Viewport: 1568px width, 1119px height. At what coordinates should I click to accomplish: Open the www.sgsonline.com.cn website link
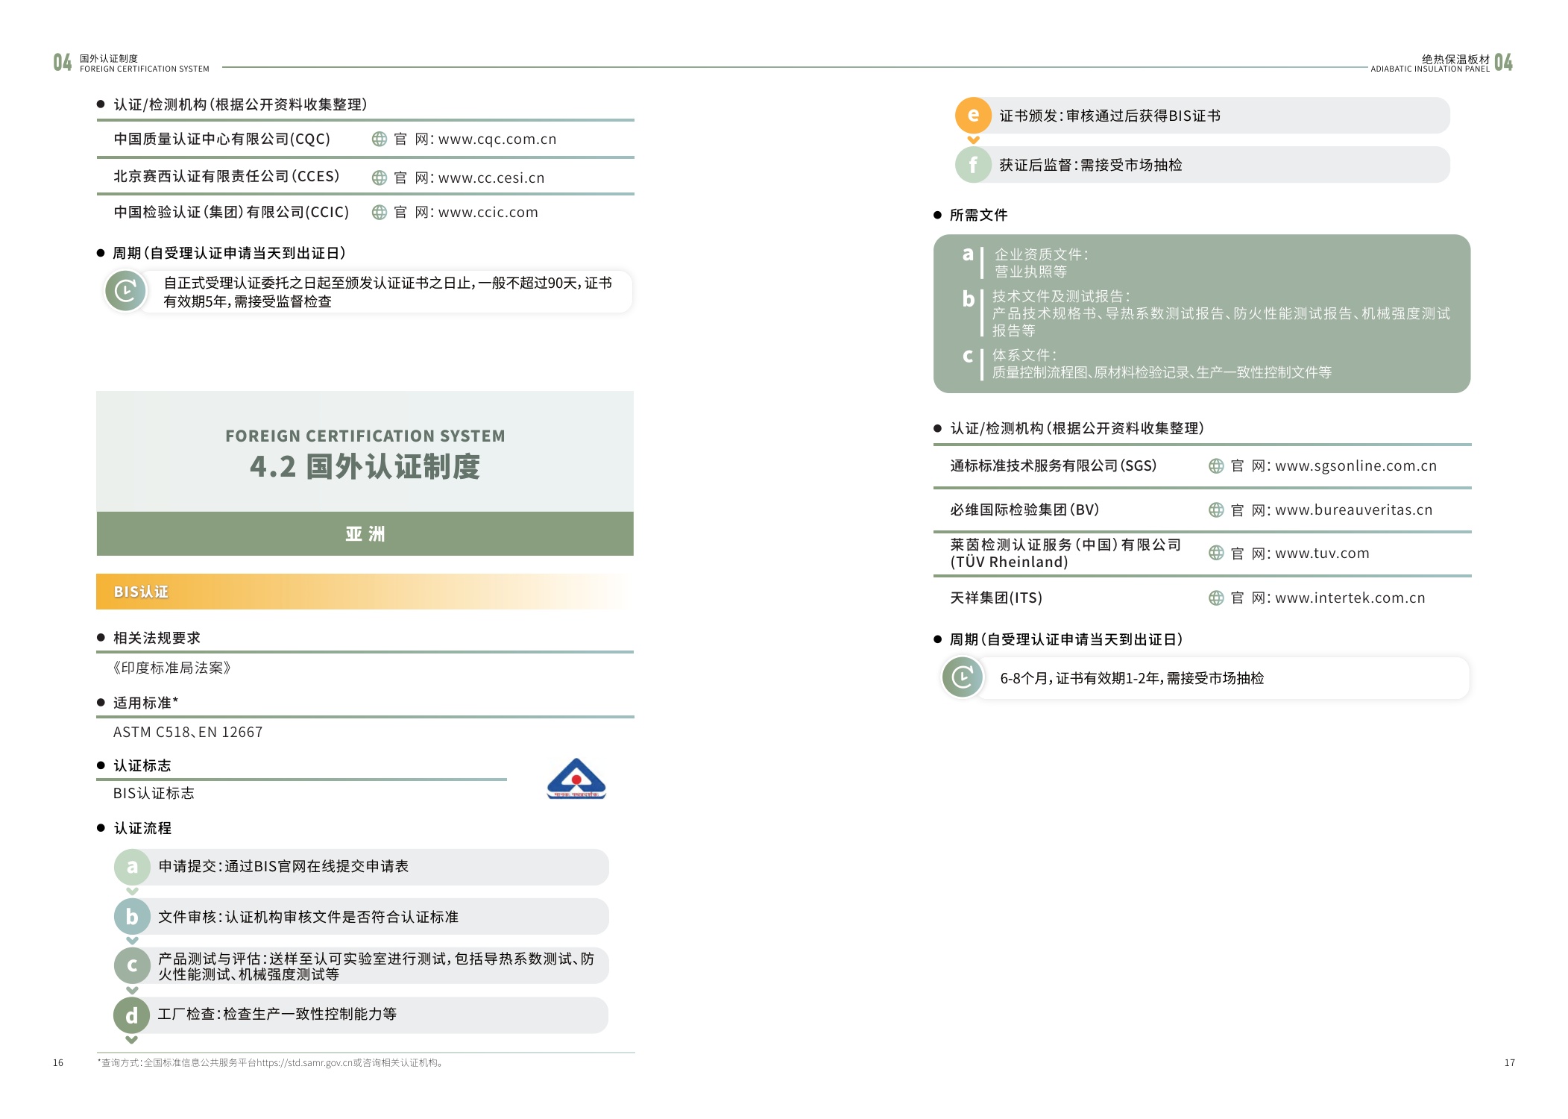(x=1356, y=466)
